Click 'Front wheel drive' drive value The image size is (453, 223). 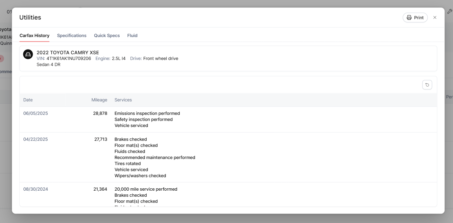(161, 59)
